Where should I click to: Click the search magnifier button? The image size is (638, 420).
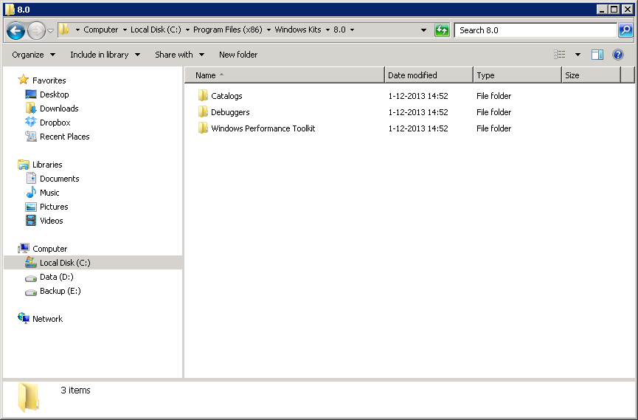pos(625,30)
